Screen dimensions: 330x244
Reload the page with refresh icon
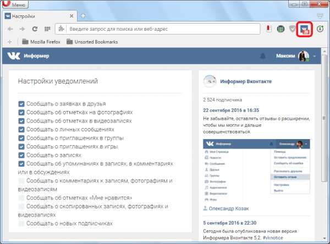35,29
